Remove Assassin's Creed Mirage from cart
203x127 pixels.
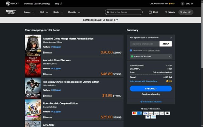[x=47, y=53]
